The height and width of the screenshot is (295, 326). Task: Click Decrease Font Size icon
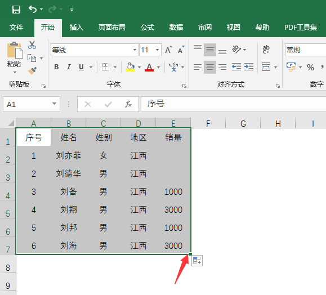coord(181,50)
